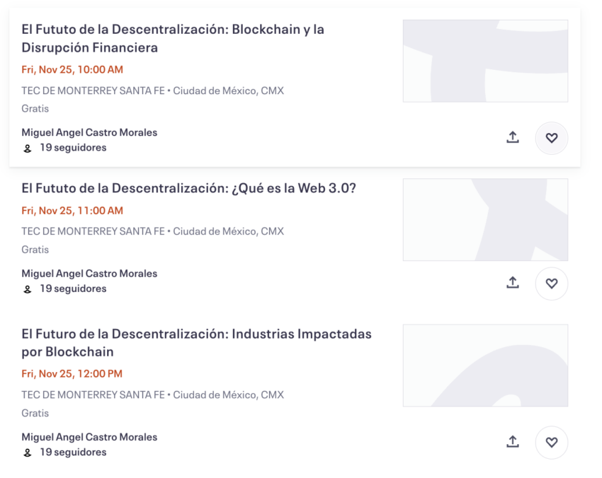Open event title ¿Qué es la Web 3.0?
The image size is (602, 478).
189,188
